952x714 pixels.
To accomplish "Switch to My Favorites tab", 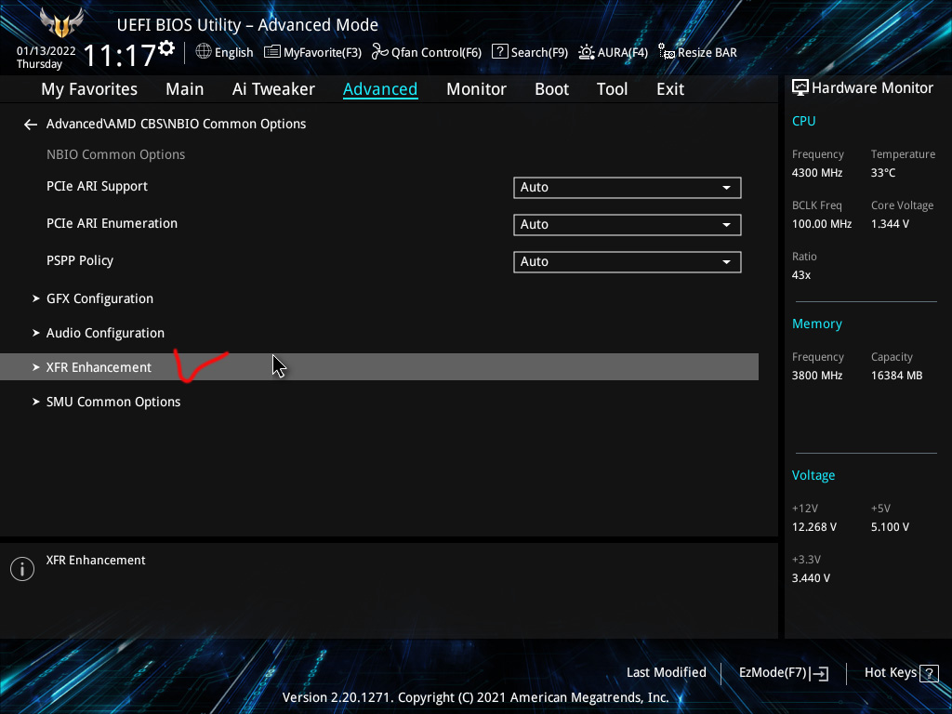I will tap(89, 89).
